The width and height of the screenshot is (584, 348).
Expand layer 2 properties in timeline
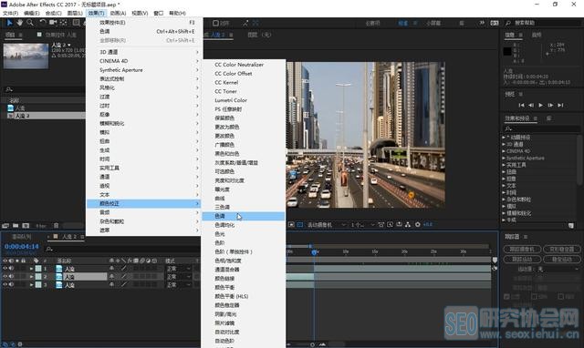pos(31,277)
